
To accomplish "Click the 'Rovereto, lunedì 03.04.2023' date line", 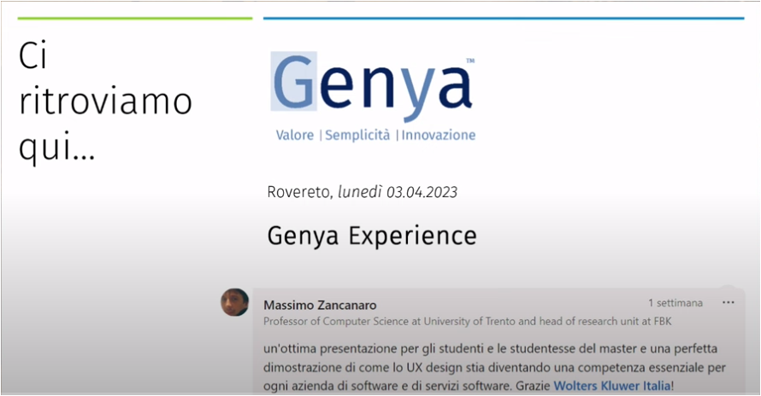I will tap(362, 192).
